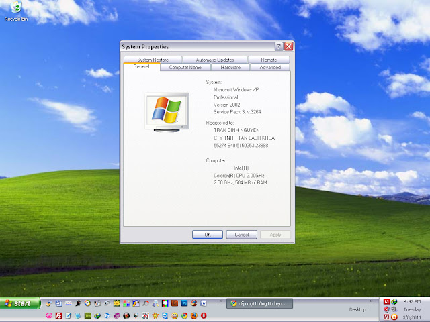Select the Remote tab
430x322 pixels.
(269, 60)
